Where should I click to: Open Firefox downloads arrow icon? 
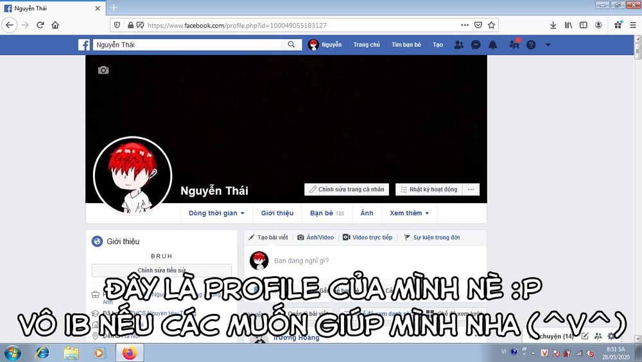click(x=553, y=25)
